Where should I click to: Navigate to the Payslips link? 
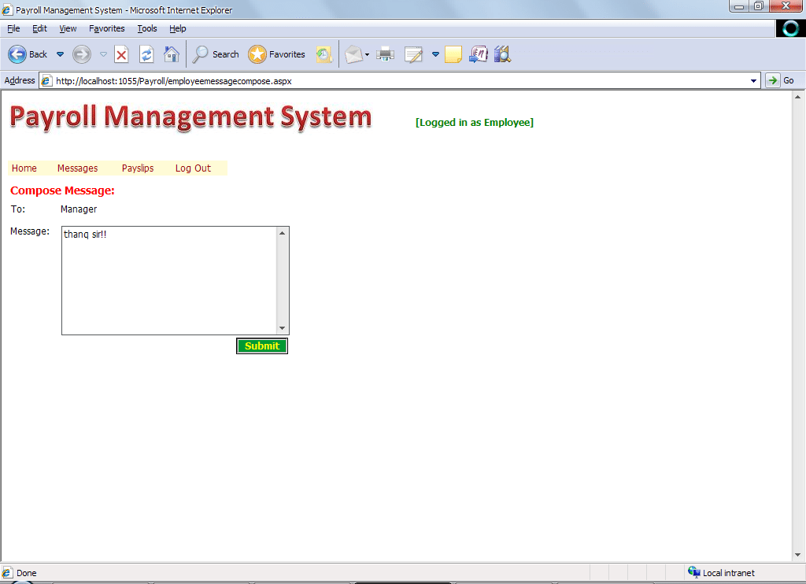click(138, 168)
